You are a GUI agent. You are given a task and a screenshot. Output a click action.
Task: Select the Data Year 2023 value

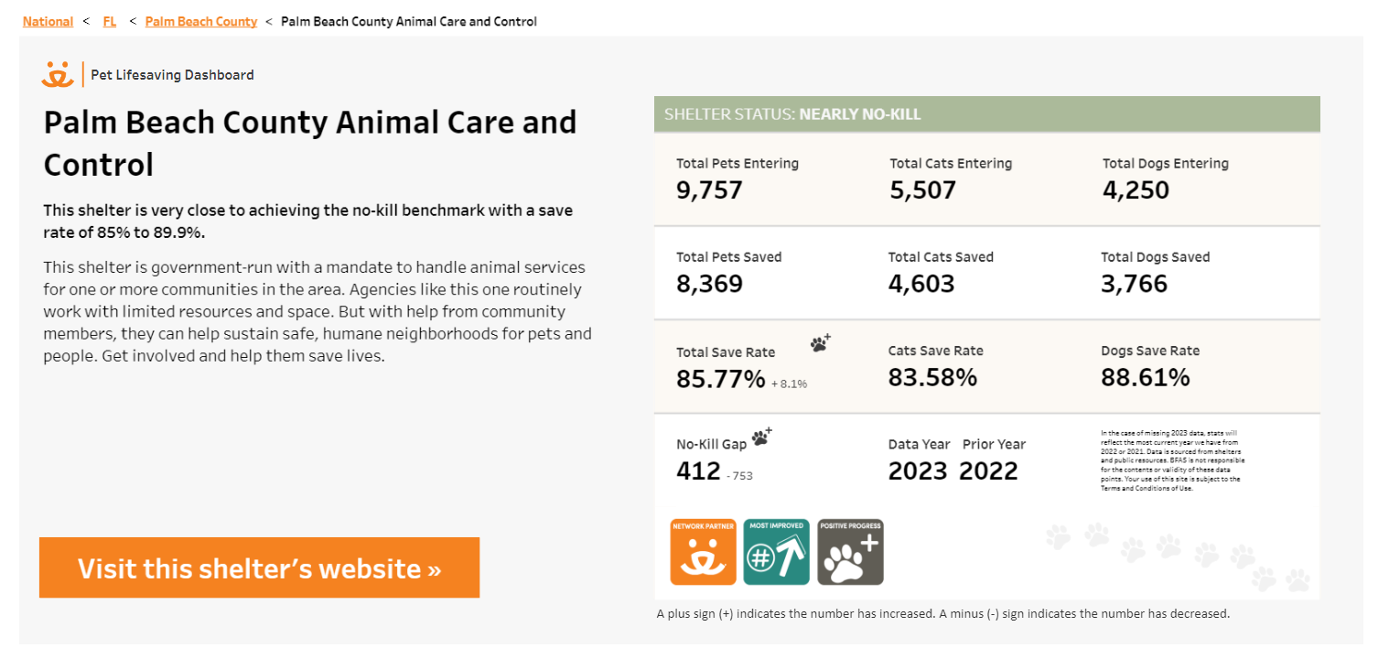(x=918, y=470)
